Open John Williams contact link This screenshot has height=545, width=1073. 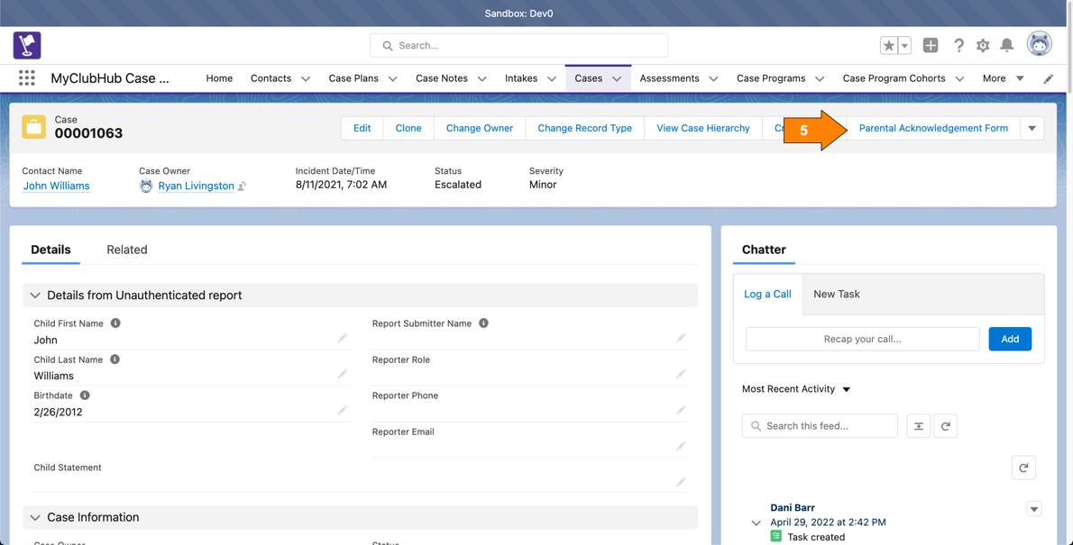56,186
